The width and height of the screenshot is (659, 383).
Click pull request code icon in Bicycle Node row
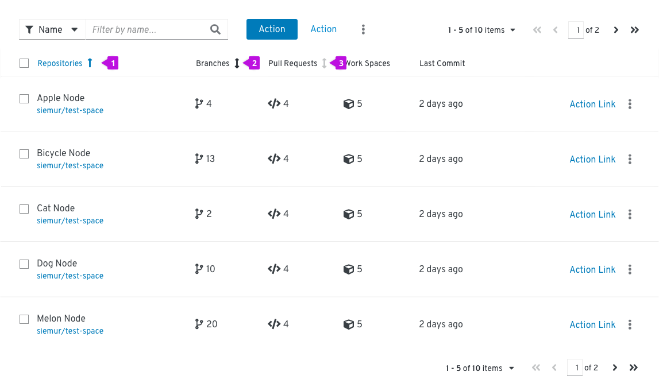274,158
